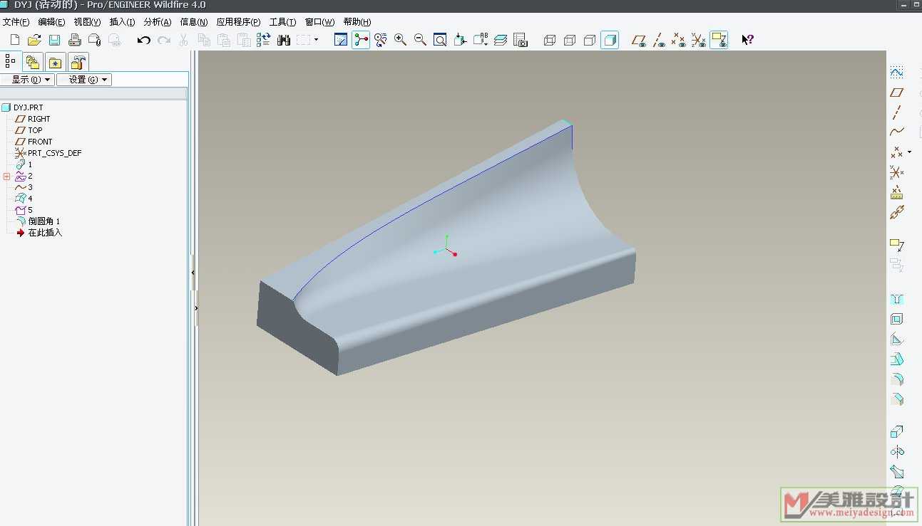Toggle datum axes visibility

(x=660, y=40)
